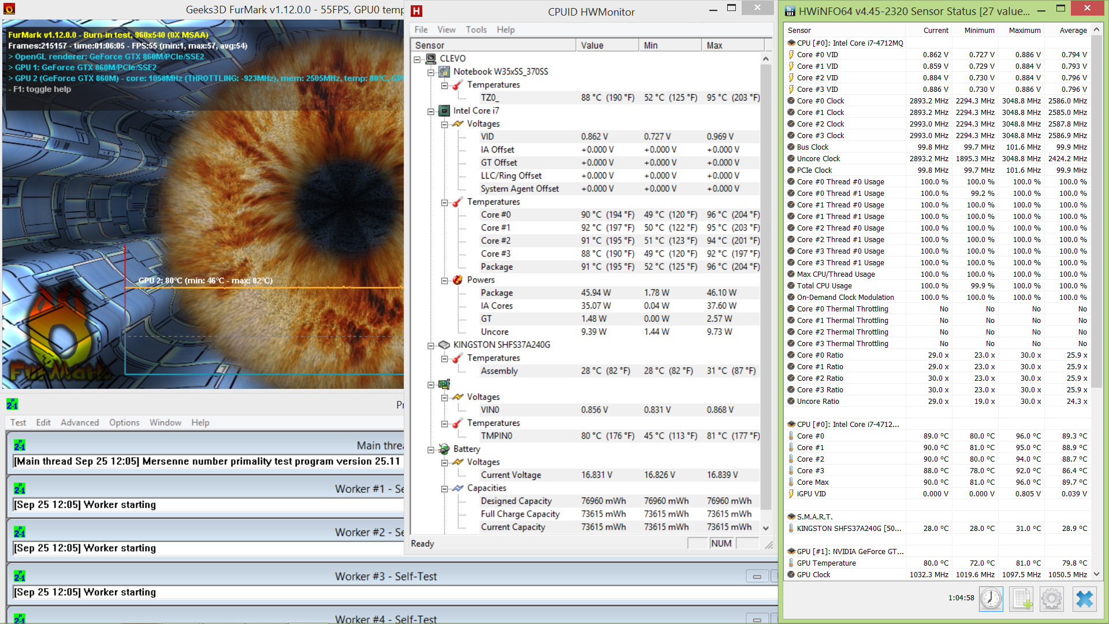Click FurMark title bar flame icon
Viewport: 1109px width, 624px height.
9,9
